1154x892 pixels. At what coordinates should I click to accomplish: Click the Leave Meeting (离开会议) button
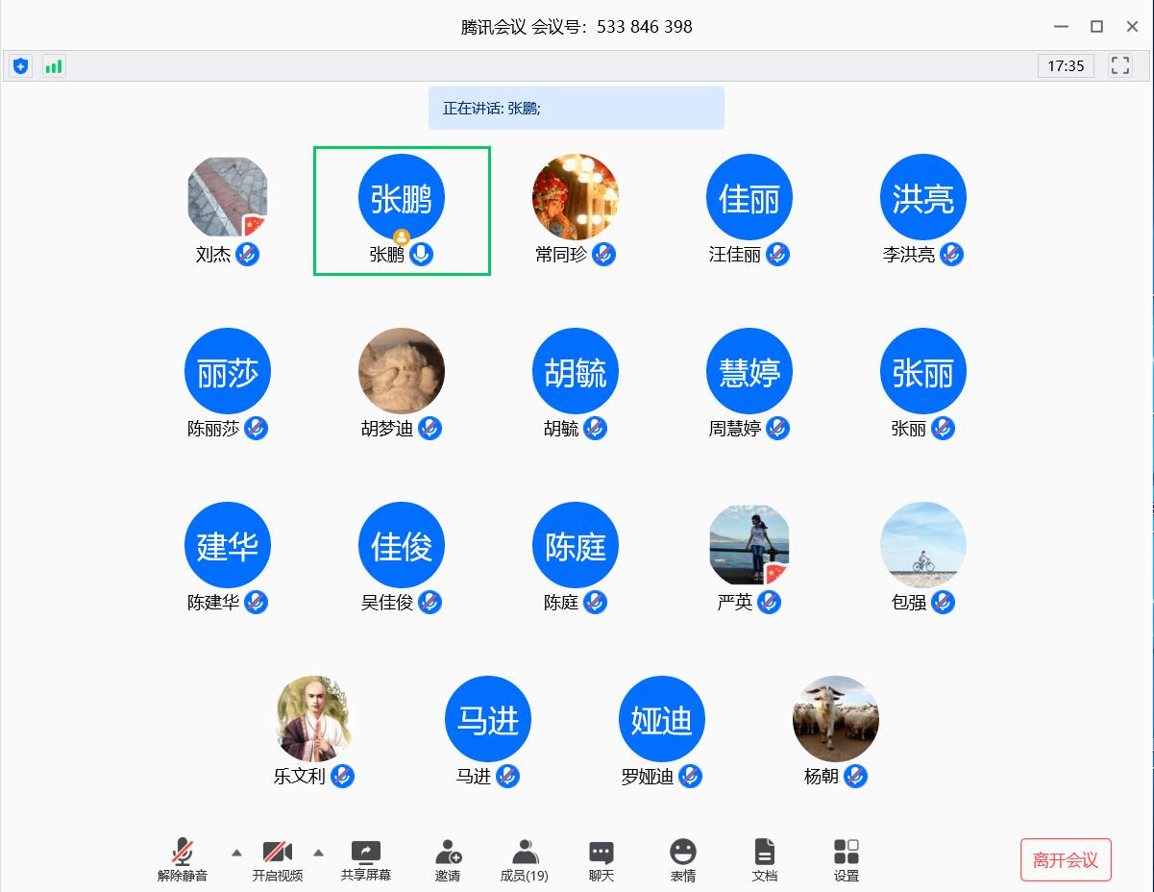point(1066,860)
